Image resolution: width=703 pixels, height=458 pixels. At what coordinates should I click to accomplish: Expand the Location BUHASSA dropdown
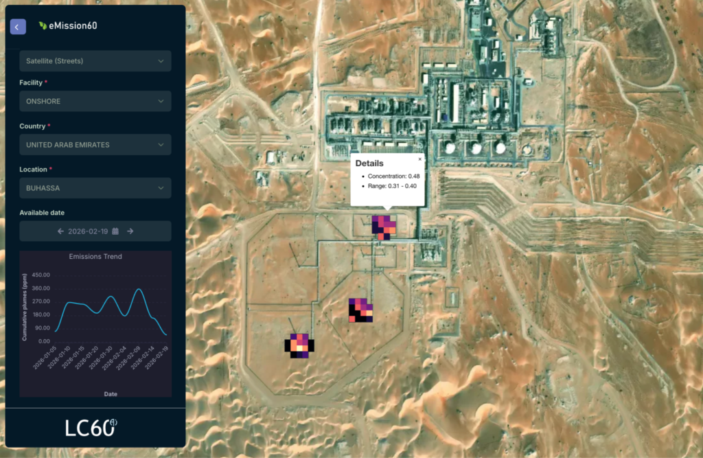(x=95, y=188)
